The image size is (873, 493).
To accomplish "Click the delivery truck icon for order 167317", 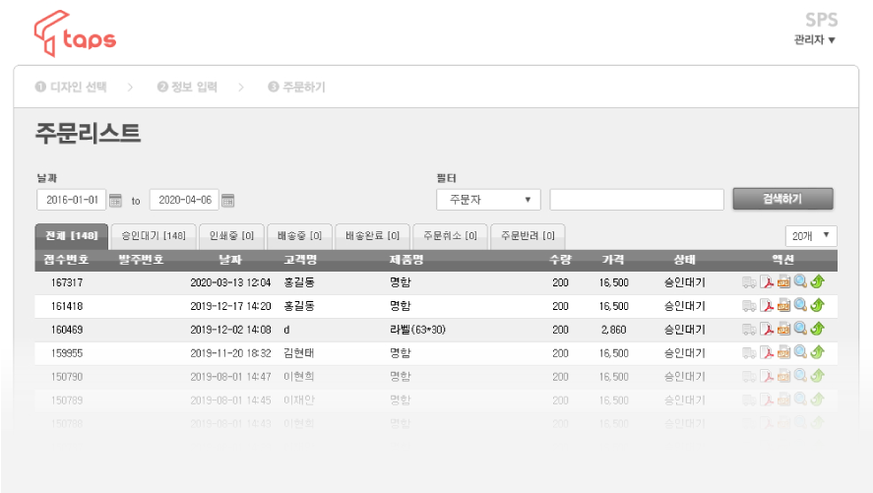I will coord(749,282).
